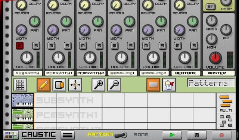Zoom out with the magnifier minus
Viewport: 239px width, 140px height.
click(114, 85)
